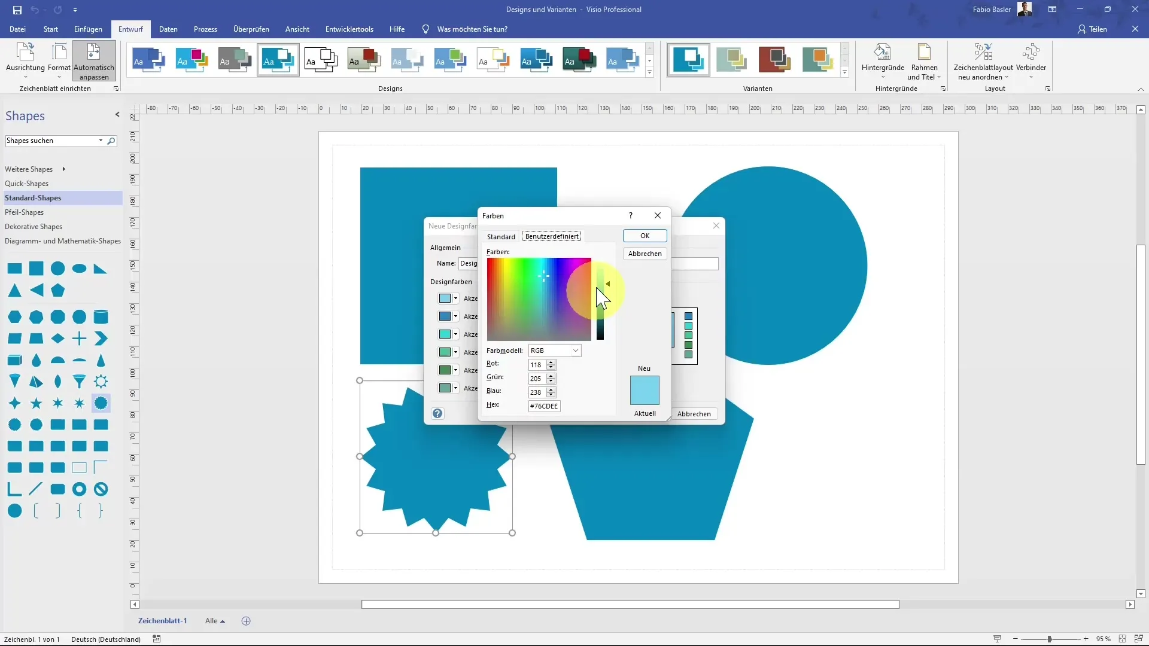Click the Undo arrow in quick access toolbar
1149x646 pixels.
35,10
